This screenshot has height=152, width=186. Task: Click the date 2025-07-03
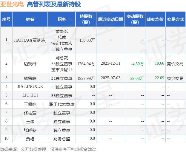[110, 78]
